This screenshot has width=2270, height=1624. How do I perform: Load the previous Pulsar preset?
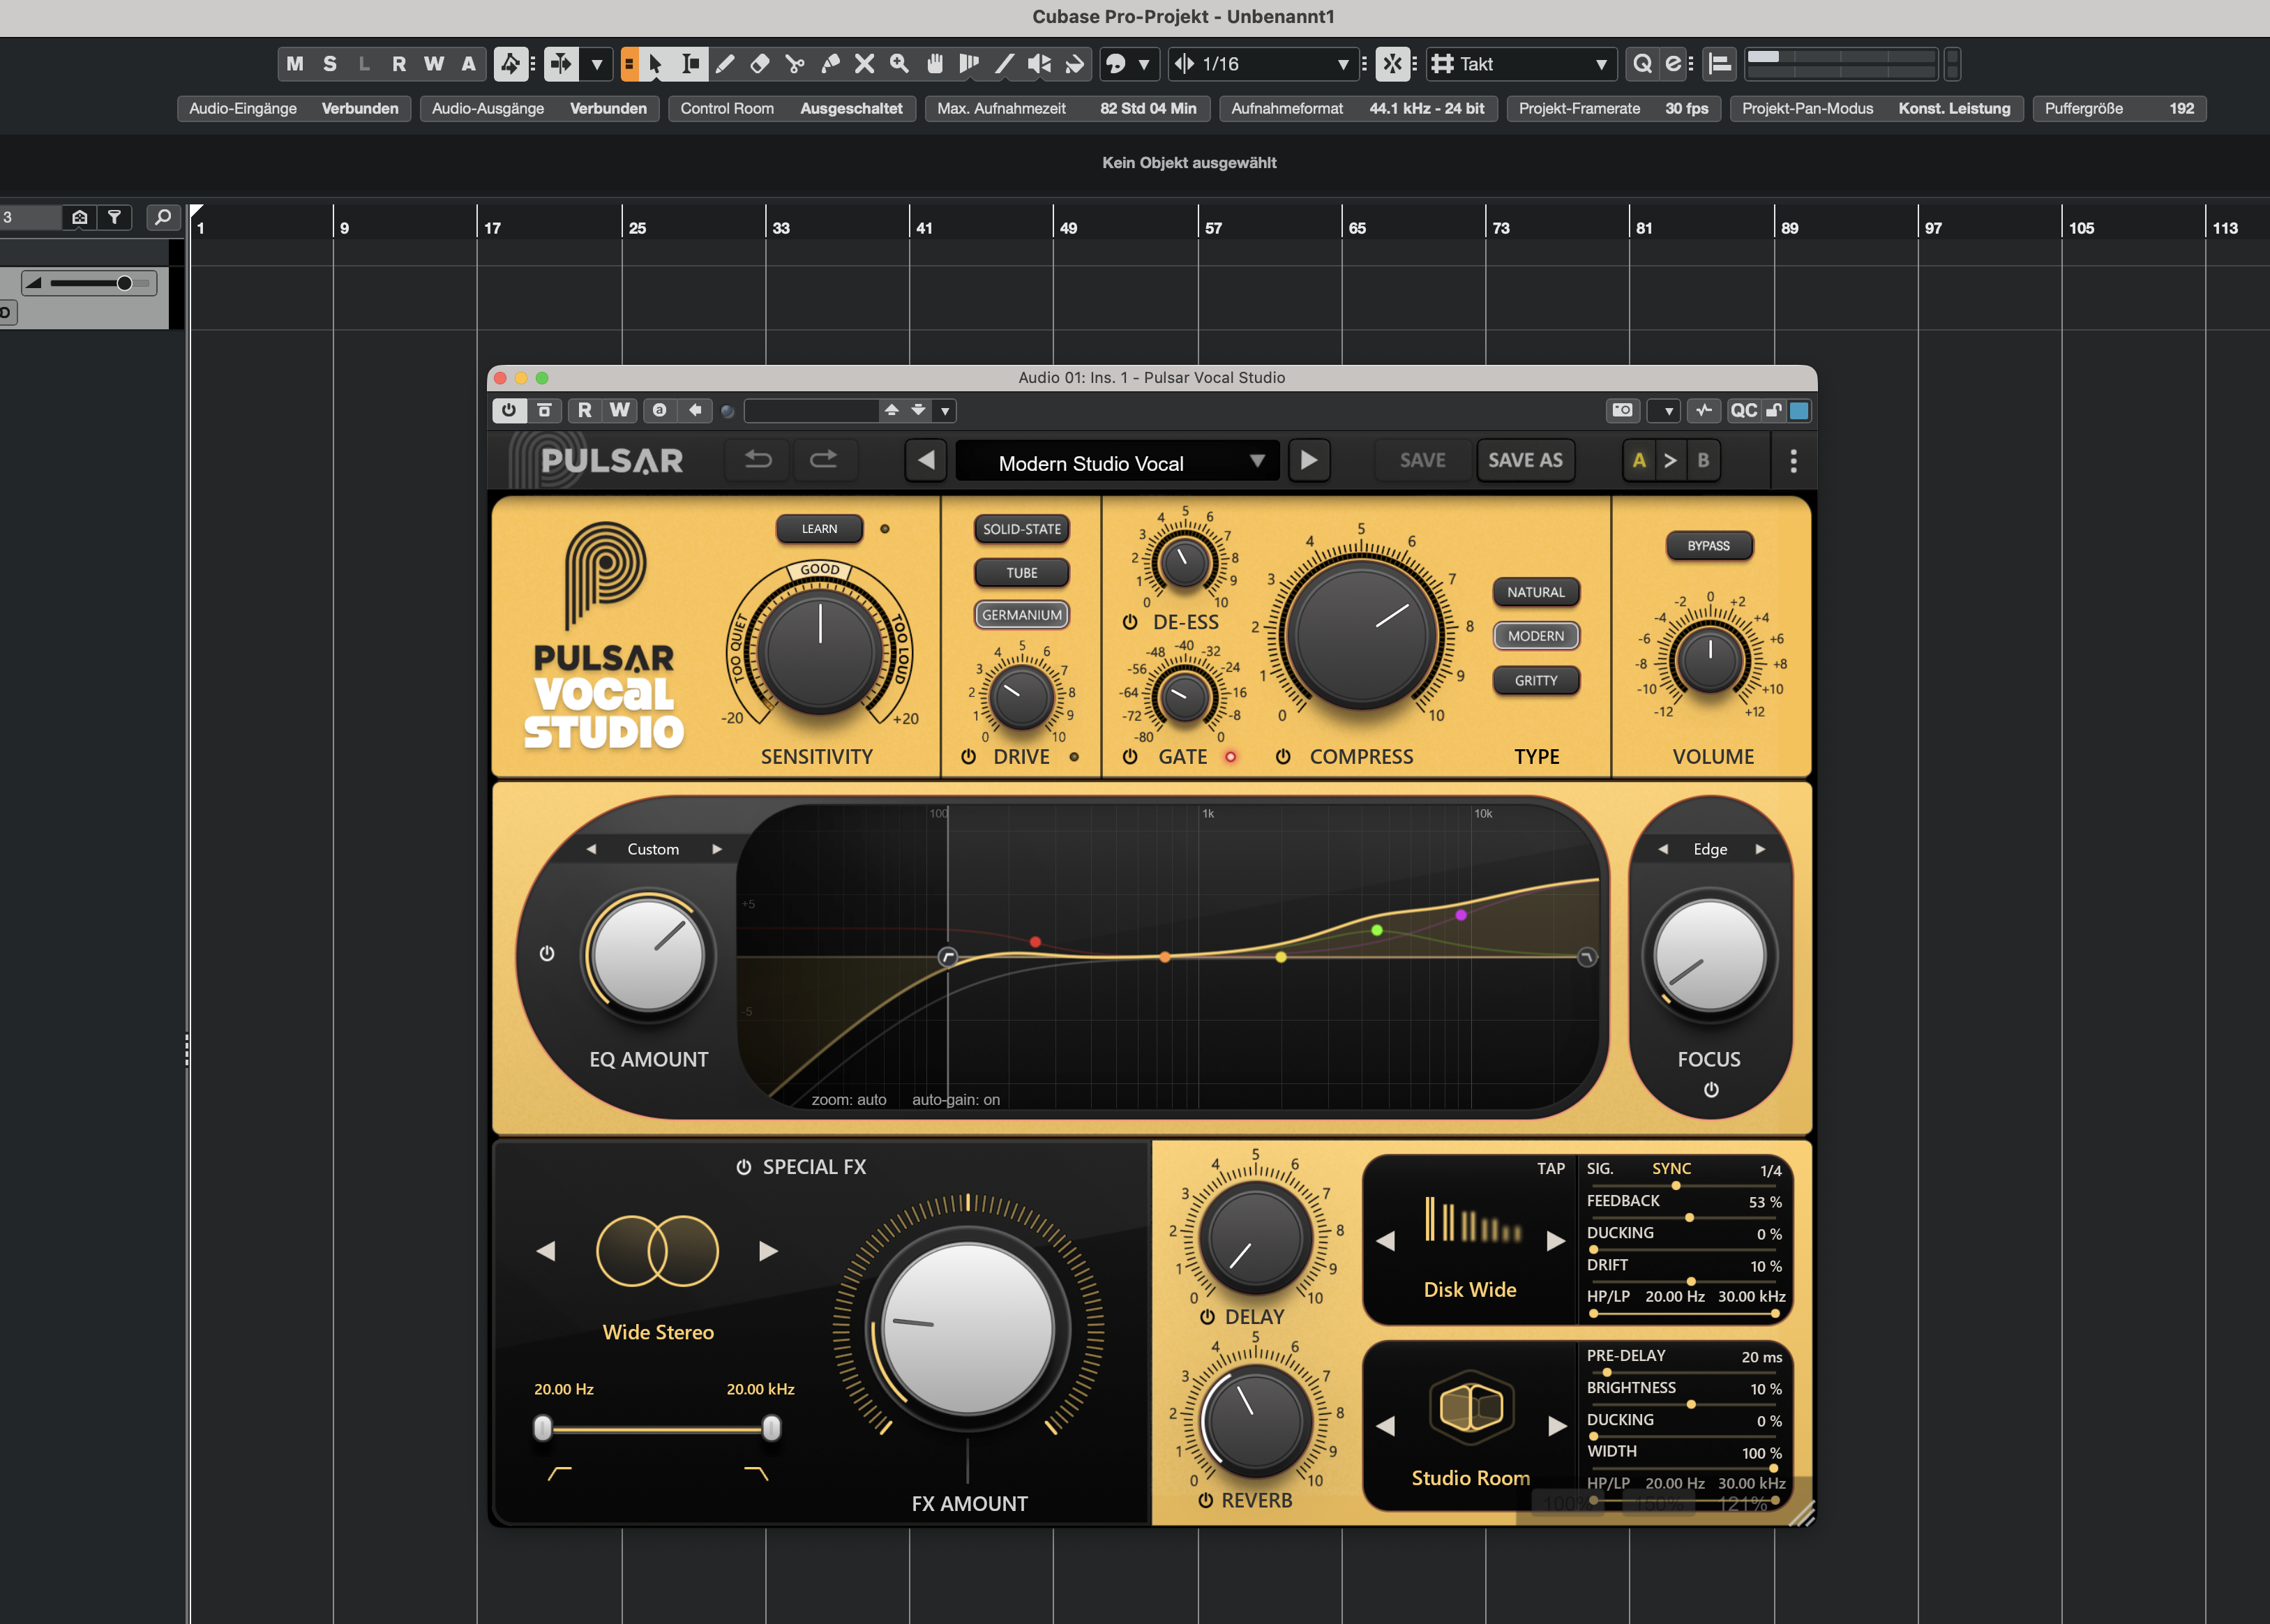tap(926, 460)
